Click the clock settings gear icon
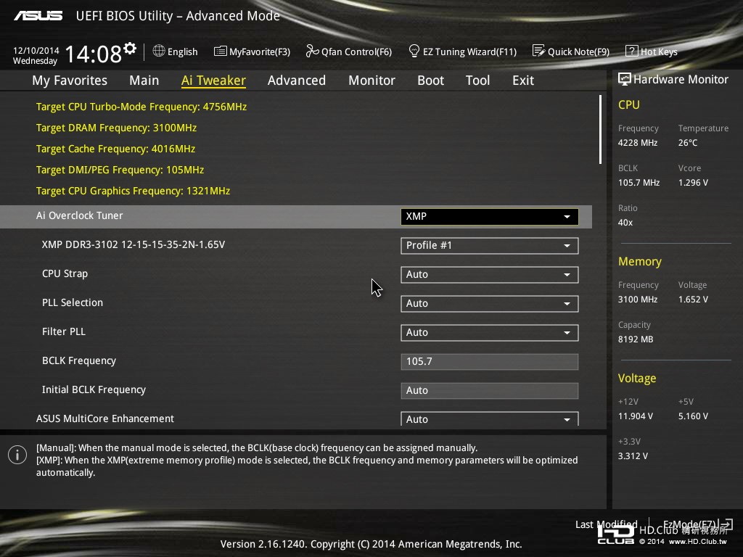This screenshot has height=557, width=743. click(130, 48)
